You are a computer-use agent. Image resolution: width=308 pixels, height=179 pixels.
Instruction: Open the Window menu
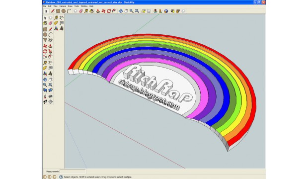(x=84, y=6)
